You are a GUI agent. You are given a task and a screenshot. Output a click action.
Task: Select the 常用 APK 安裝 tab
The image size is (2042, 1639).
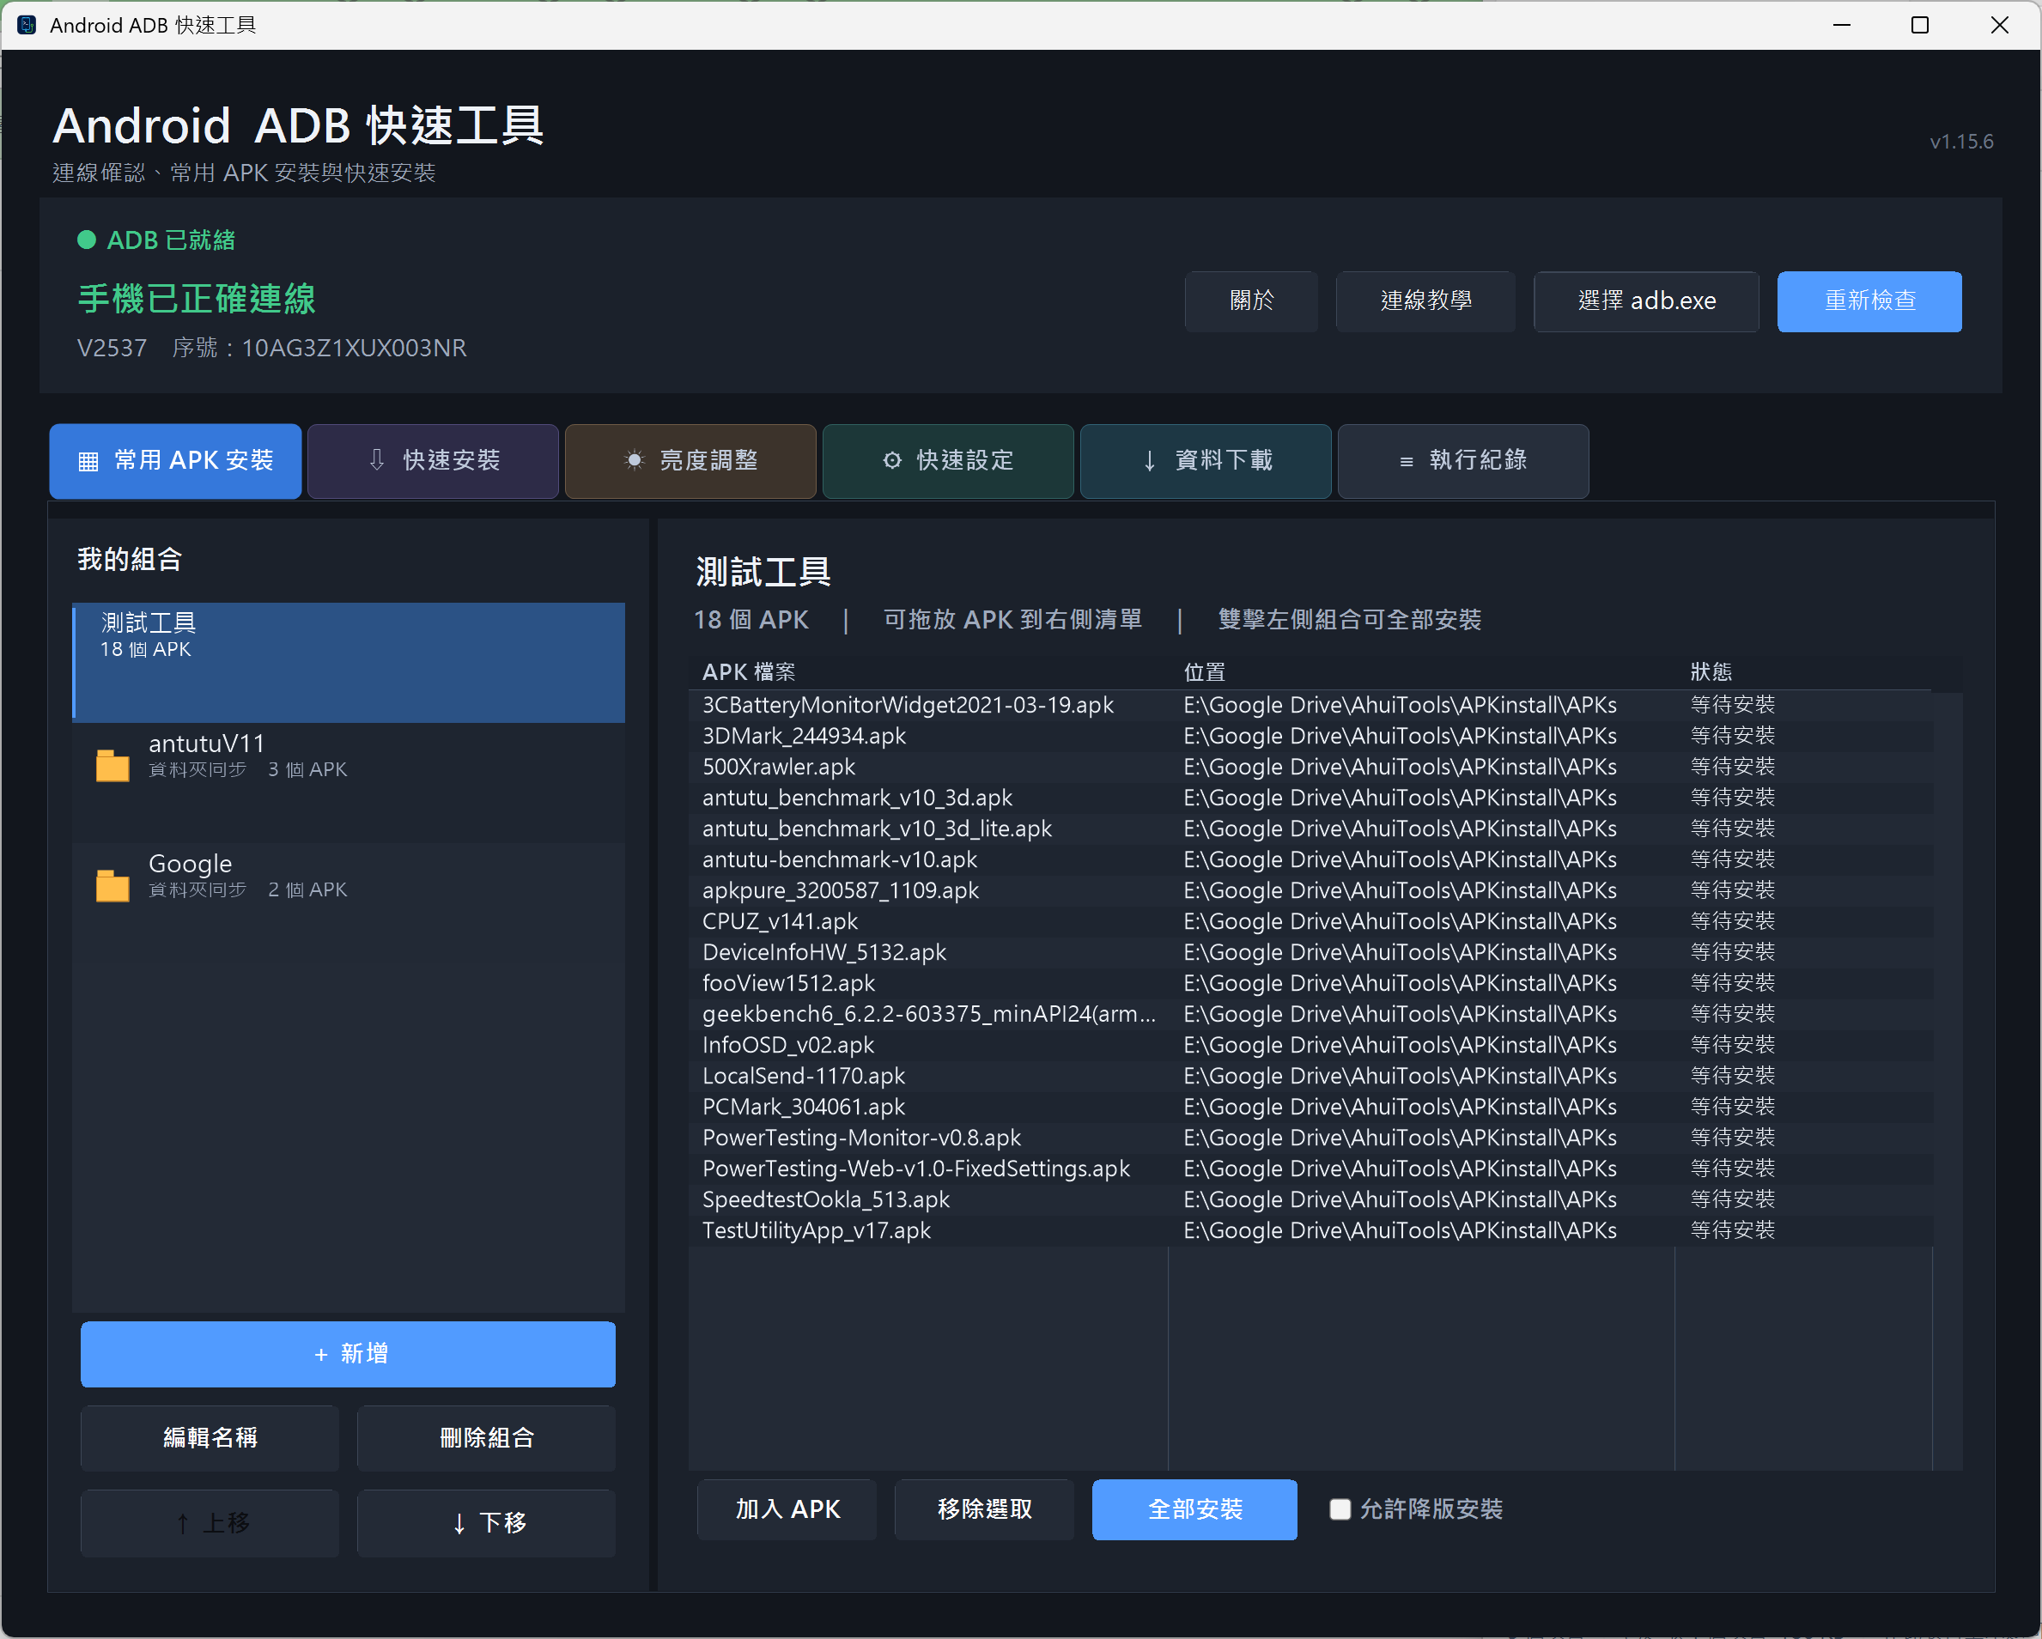pos(175,461)
